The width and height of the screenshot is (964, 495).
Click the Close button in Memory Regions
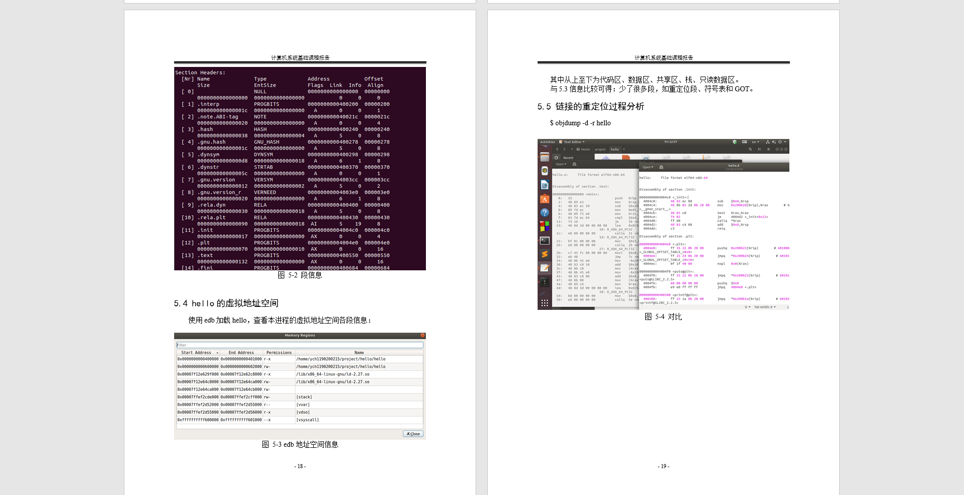(413, 434)
